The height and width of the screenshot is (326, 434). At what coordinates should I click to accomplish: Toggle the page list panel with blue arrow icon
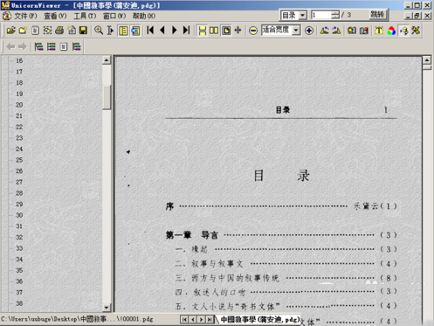click(x=135, y=31)
